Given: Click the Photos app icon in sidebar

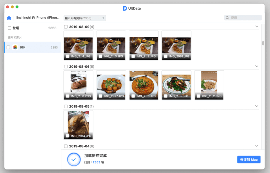Looking at the screenshot, I should click(x=15, y=47).
